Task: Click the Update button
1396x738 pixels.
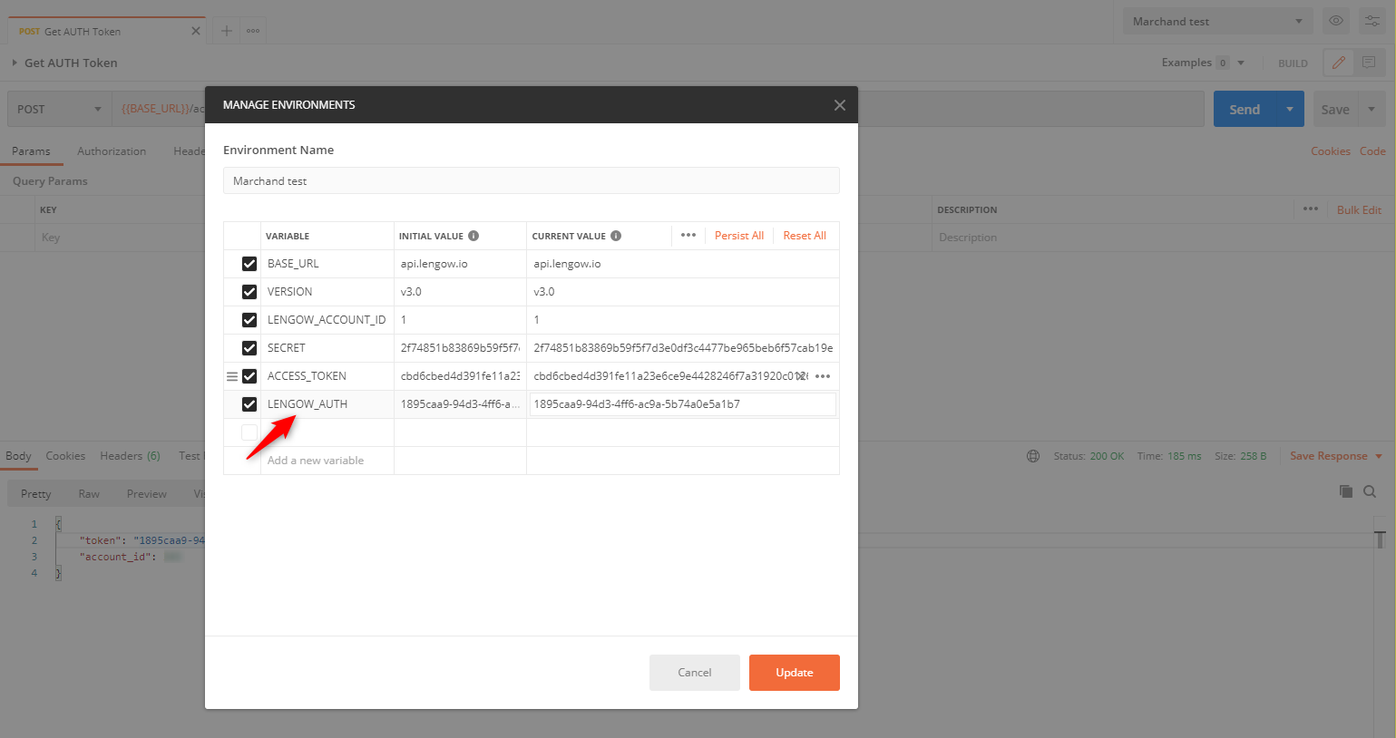Action: point(794,673)
